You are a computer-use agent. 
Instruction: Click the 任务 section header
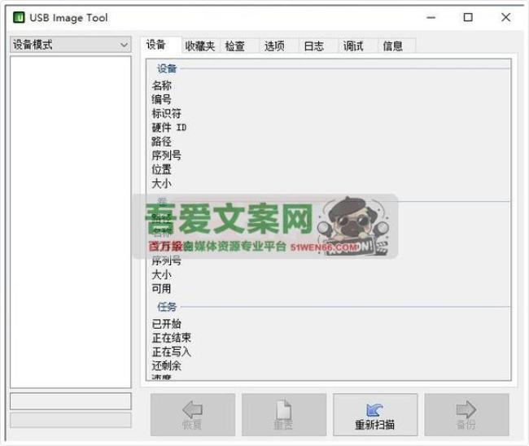167,307
